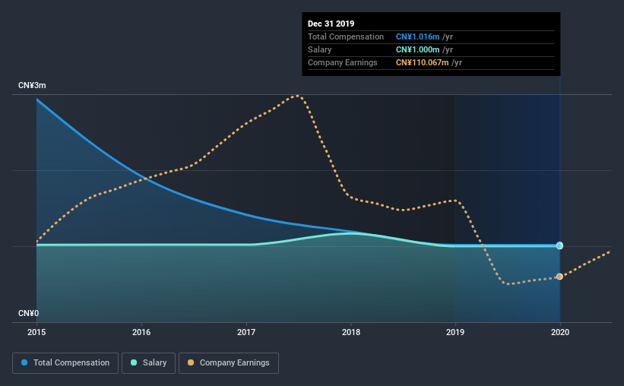Select the 2017 x-axis label
The width and height of the screenshot is (624, 386).
pyautogui.click(x=246, y=332)
